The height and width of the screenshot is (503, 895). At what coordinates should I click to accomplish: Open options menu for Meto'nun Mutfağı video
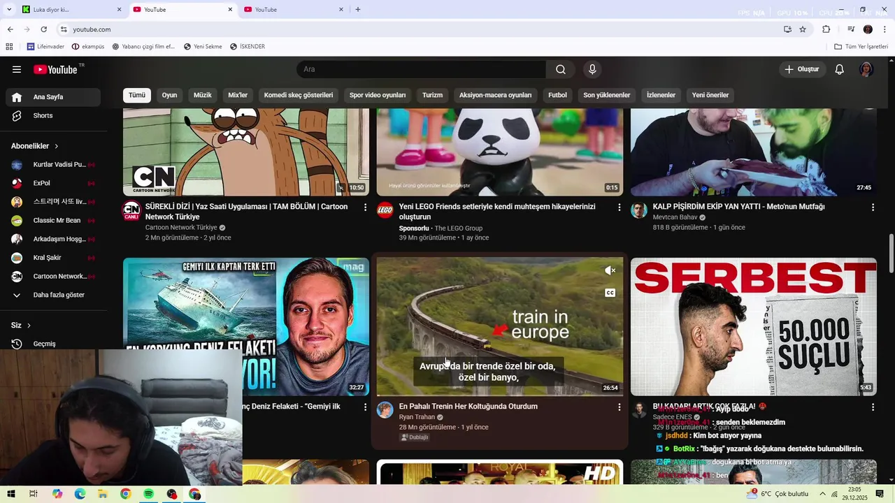point(873,207)
